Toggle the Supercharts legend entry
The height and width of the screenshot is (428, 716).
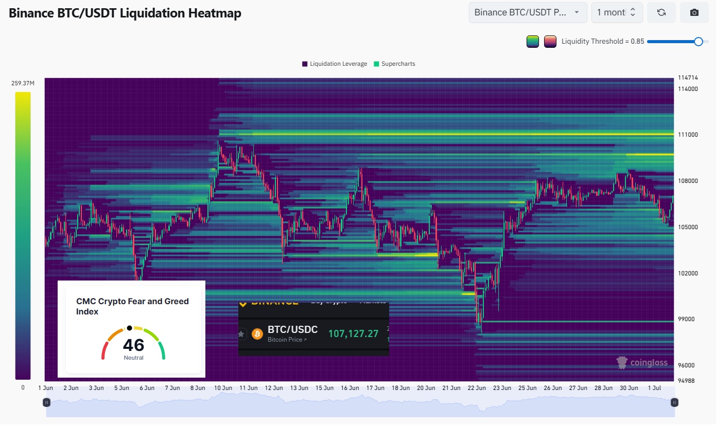[394, 64]
